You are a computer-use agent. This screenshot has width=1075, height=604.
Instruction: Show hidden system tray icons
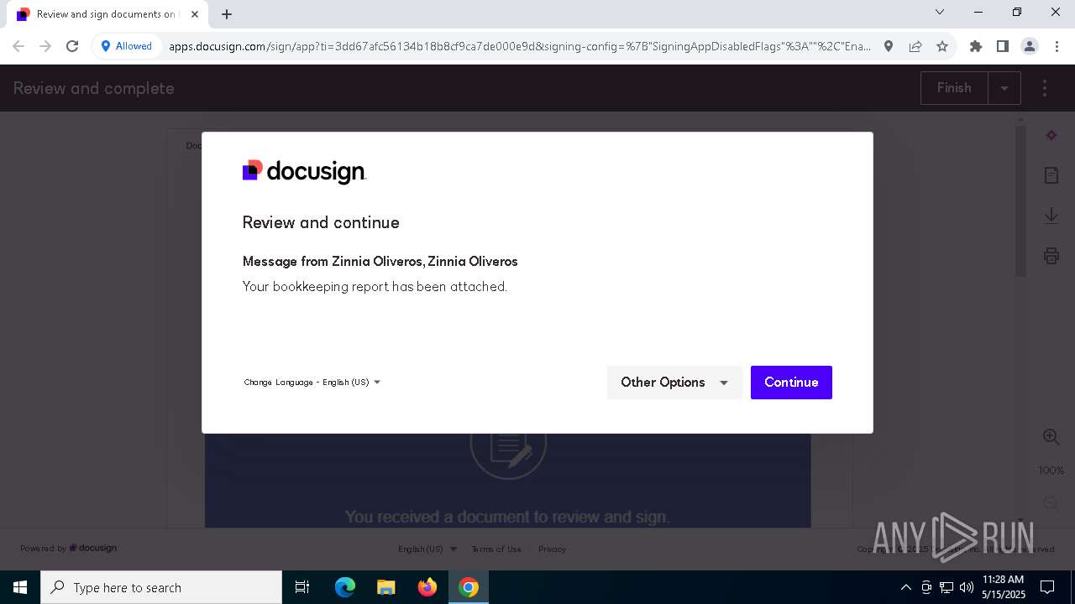point(905,587)
